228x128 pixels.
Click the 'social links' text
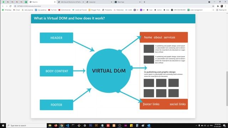pos(177,104)
